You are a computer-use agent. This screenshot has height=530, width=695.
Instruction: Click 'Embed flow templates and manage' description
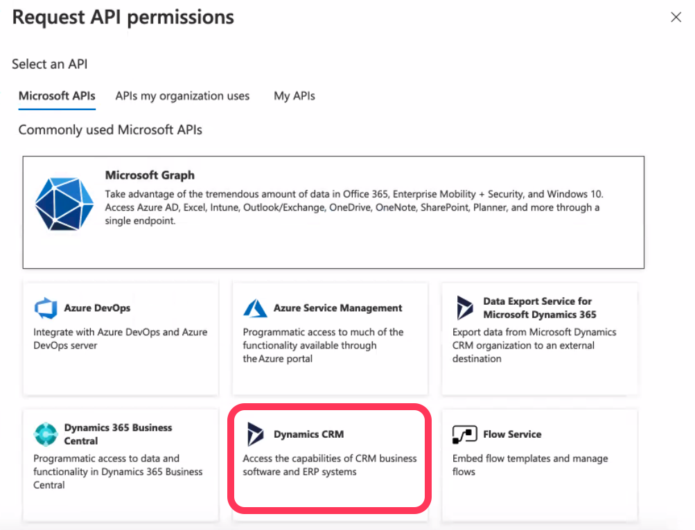(530, 465)
